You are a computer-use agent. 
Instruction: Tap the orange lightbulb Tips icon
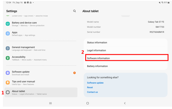[x=8, y=82]
